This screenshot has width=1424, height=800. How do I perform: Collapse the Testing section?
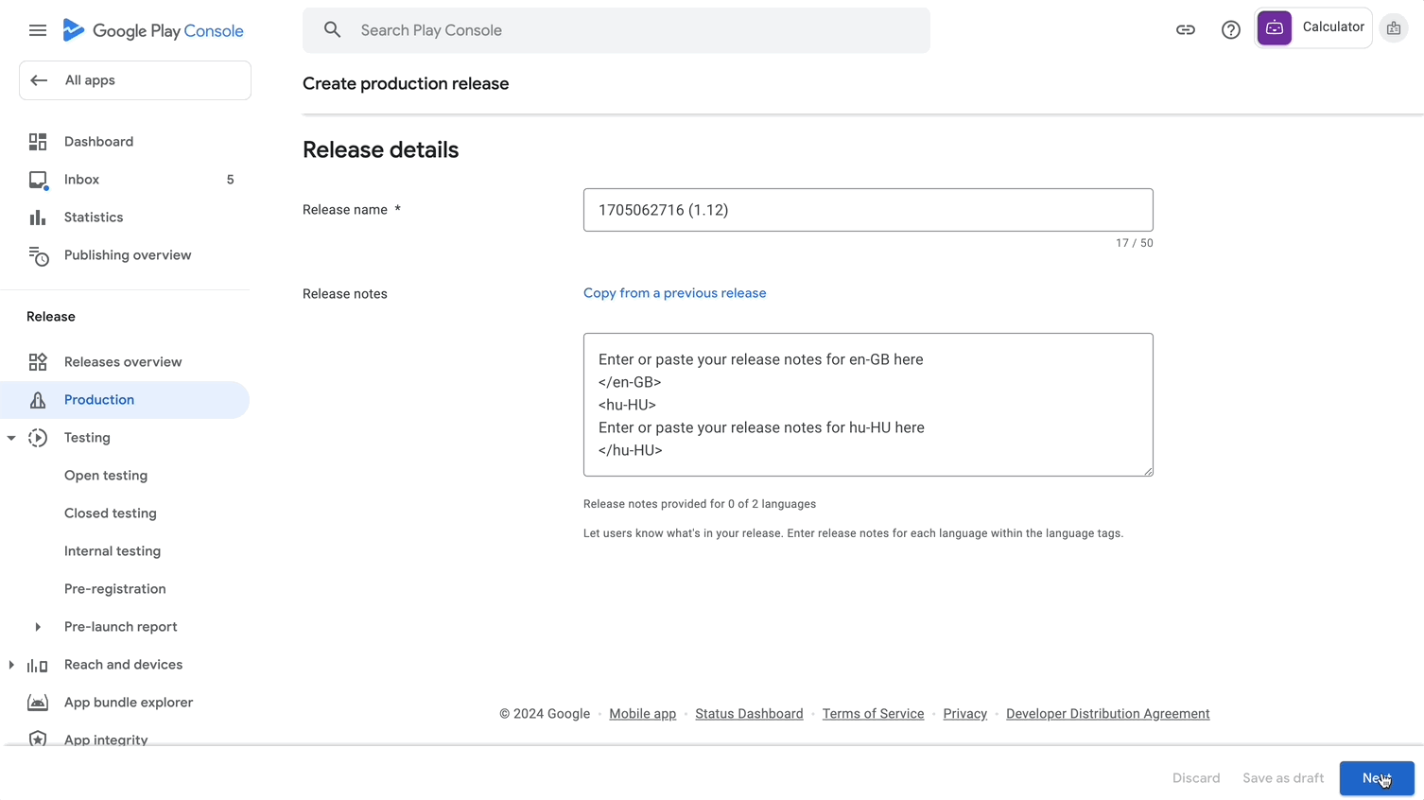coord(10,437)
